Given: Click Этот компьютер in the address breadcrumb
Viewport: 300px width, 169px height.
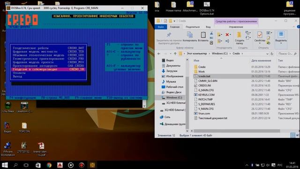Looking at the screenshot, I should coord(197,54).
